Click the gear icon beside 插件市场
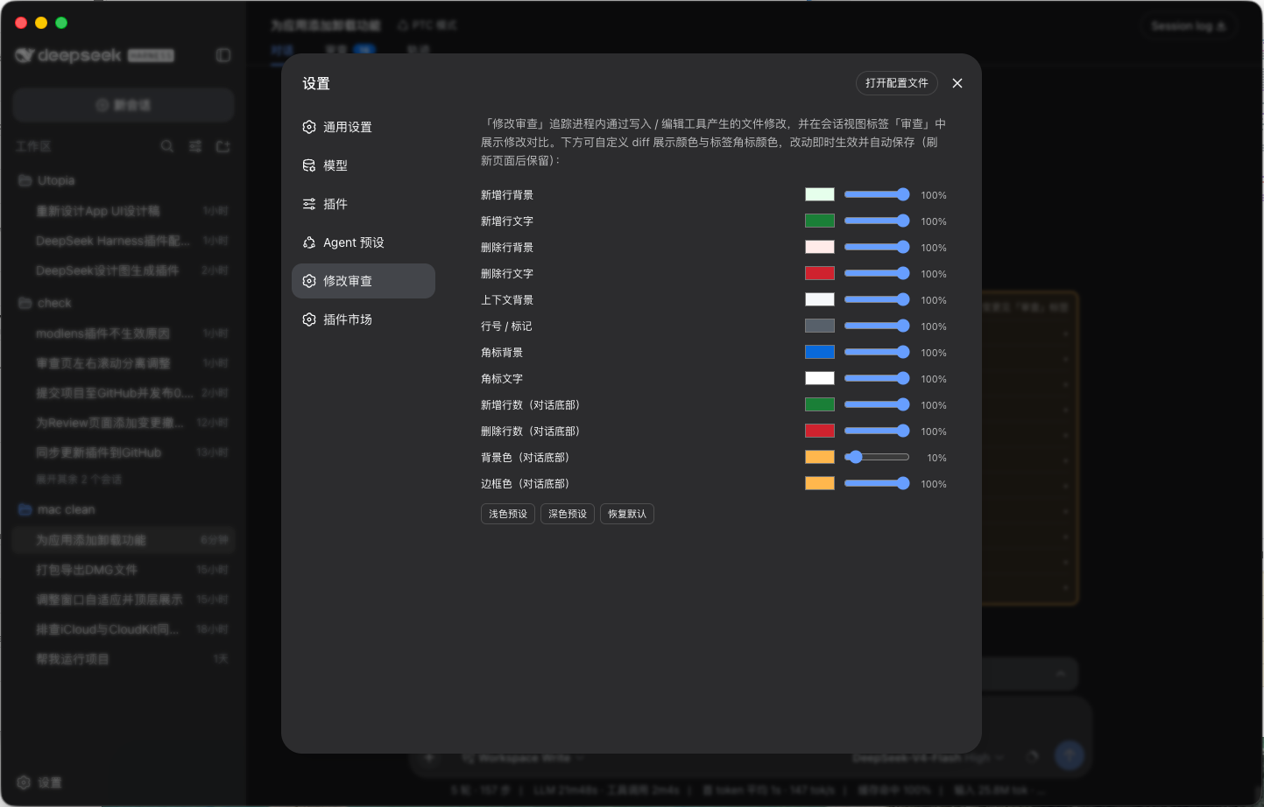This screenshot has height=807, width=1264. pyautogui.click(x=309, y=319)
